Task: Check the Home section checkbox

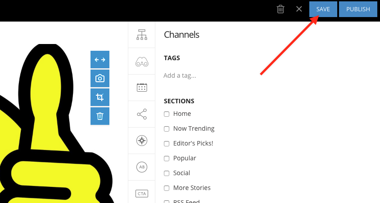Action: (167, 114)
